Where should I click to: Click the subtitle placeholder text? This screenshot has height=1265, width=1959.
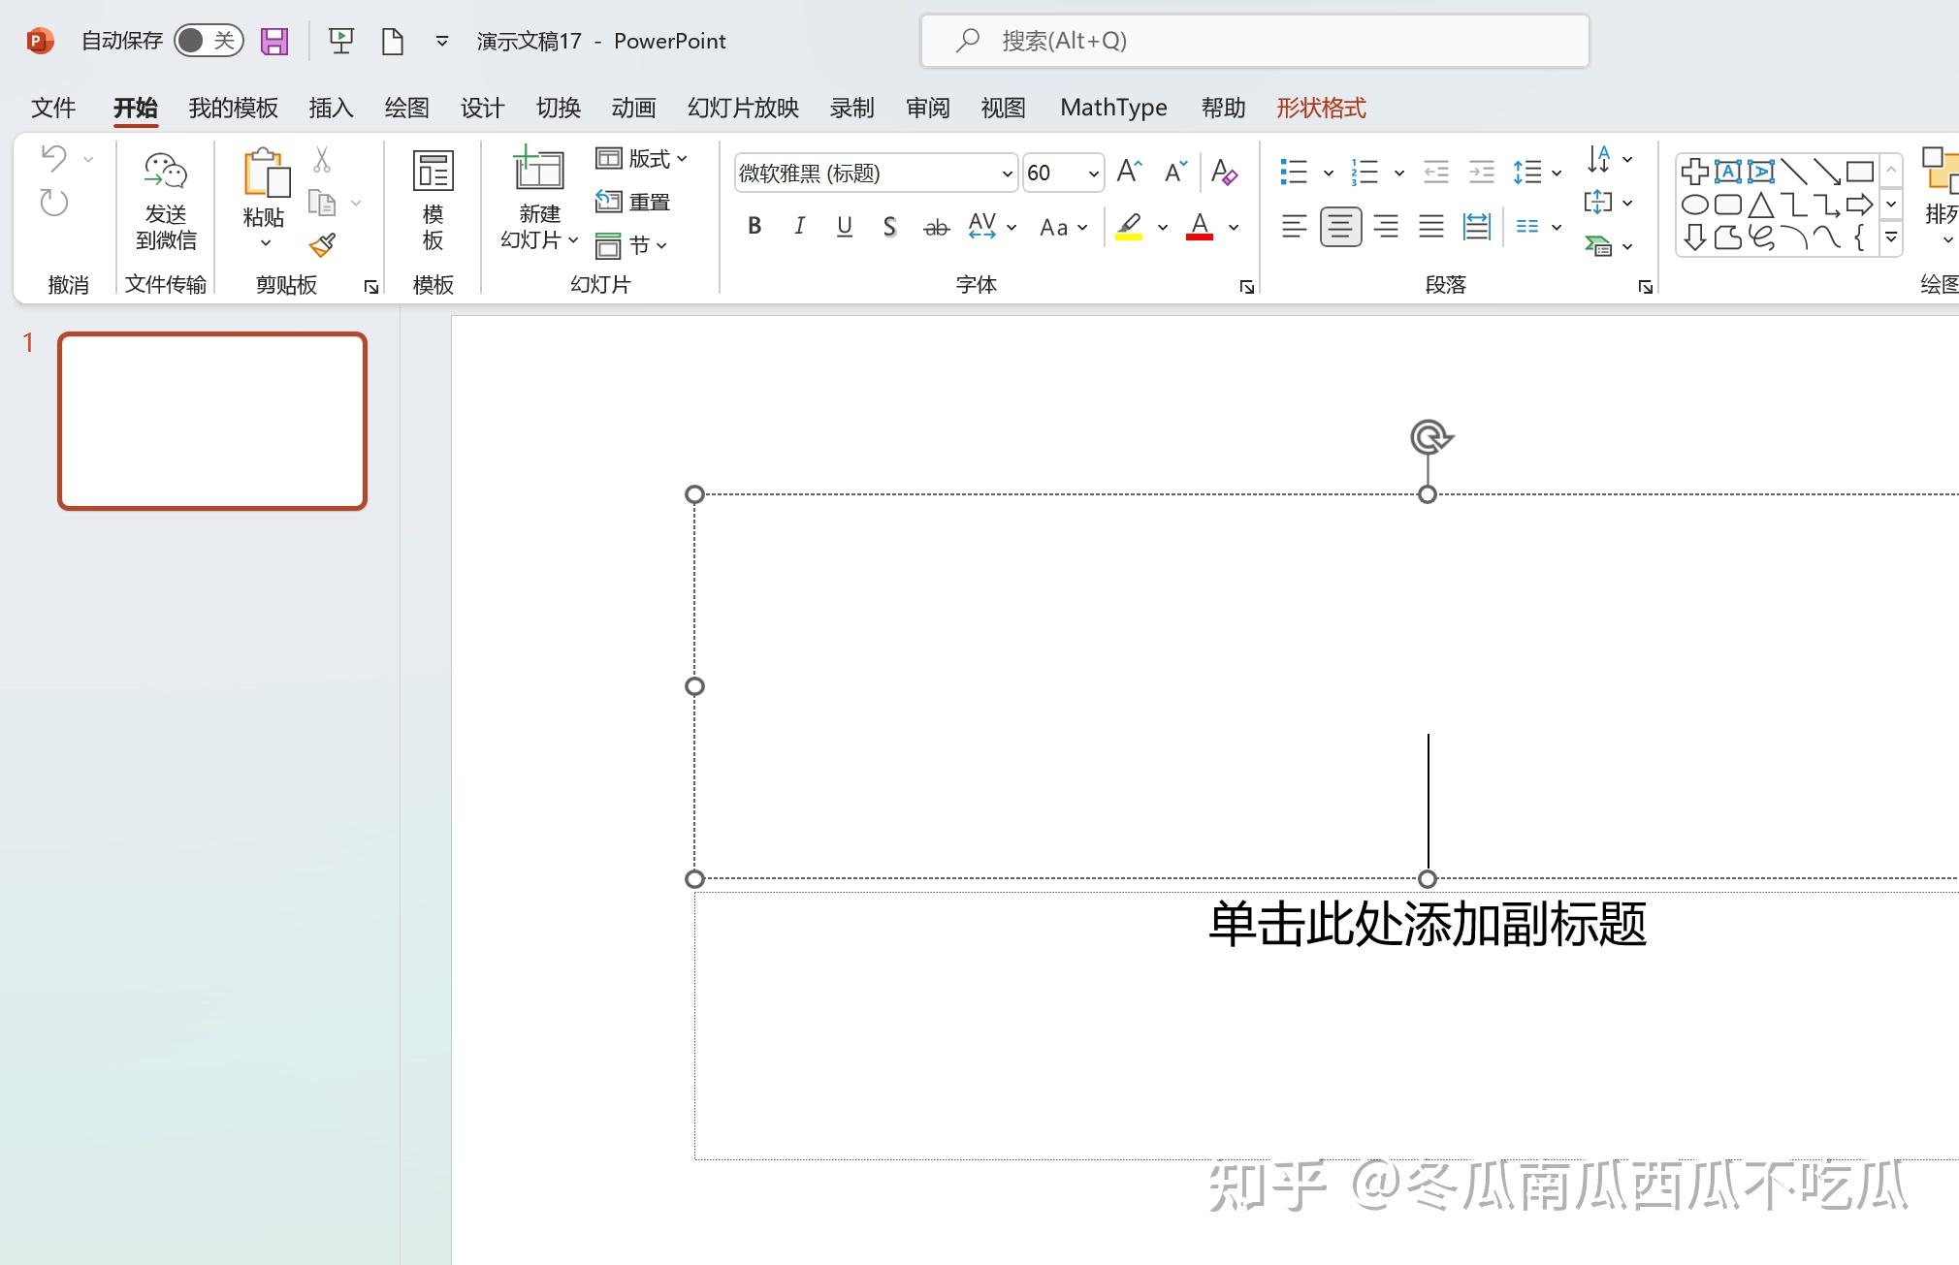1428,924
